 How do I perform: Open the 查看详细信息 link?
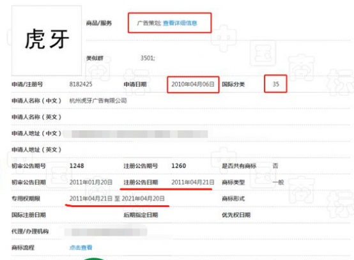[180, 23]
